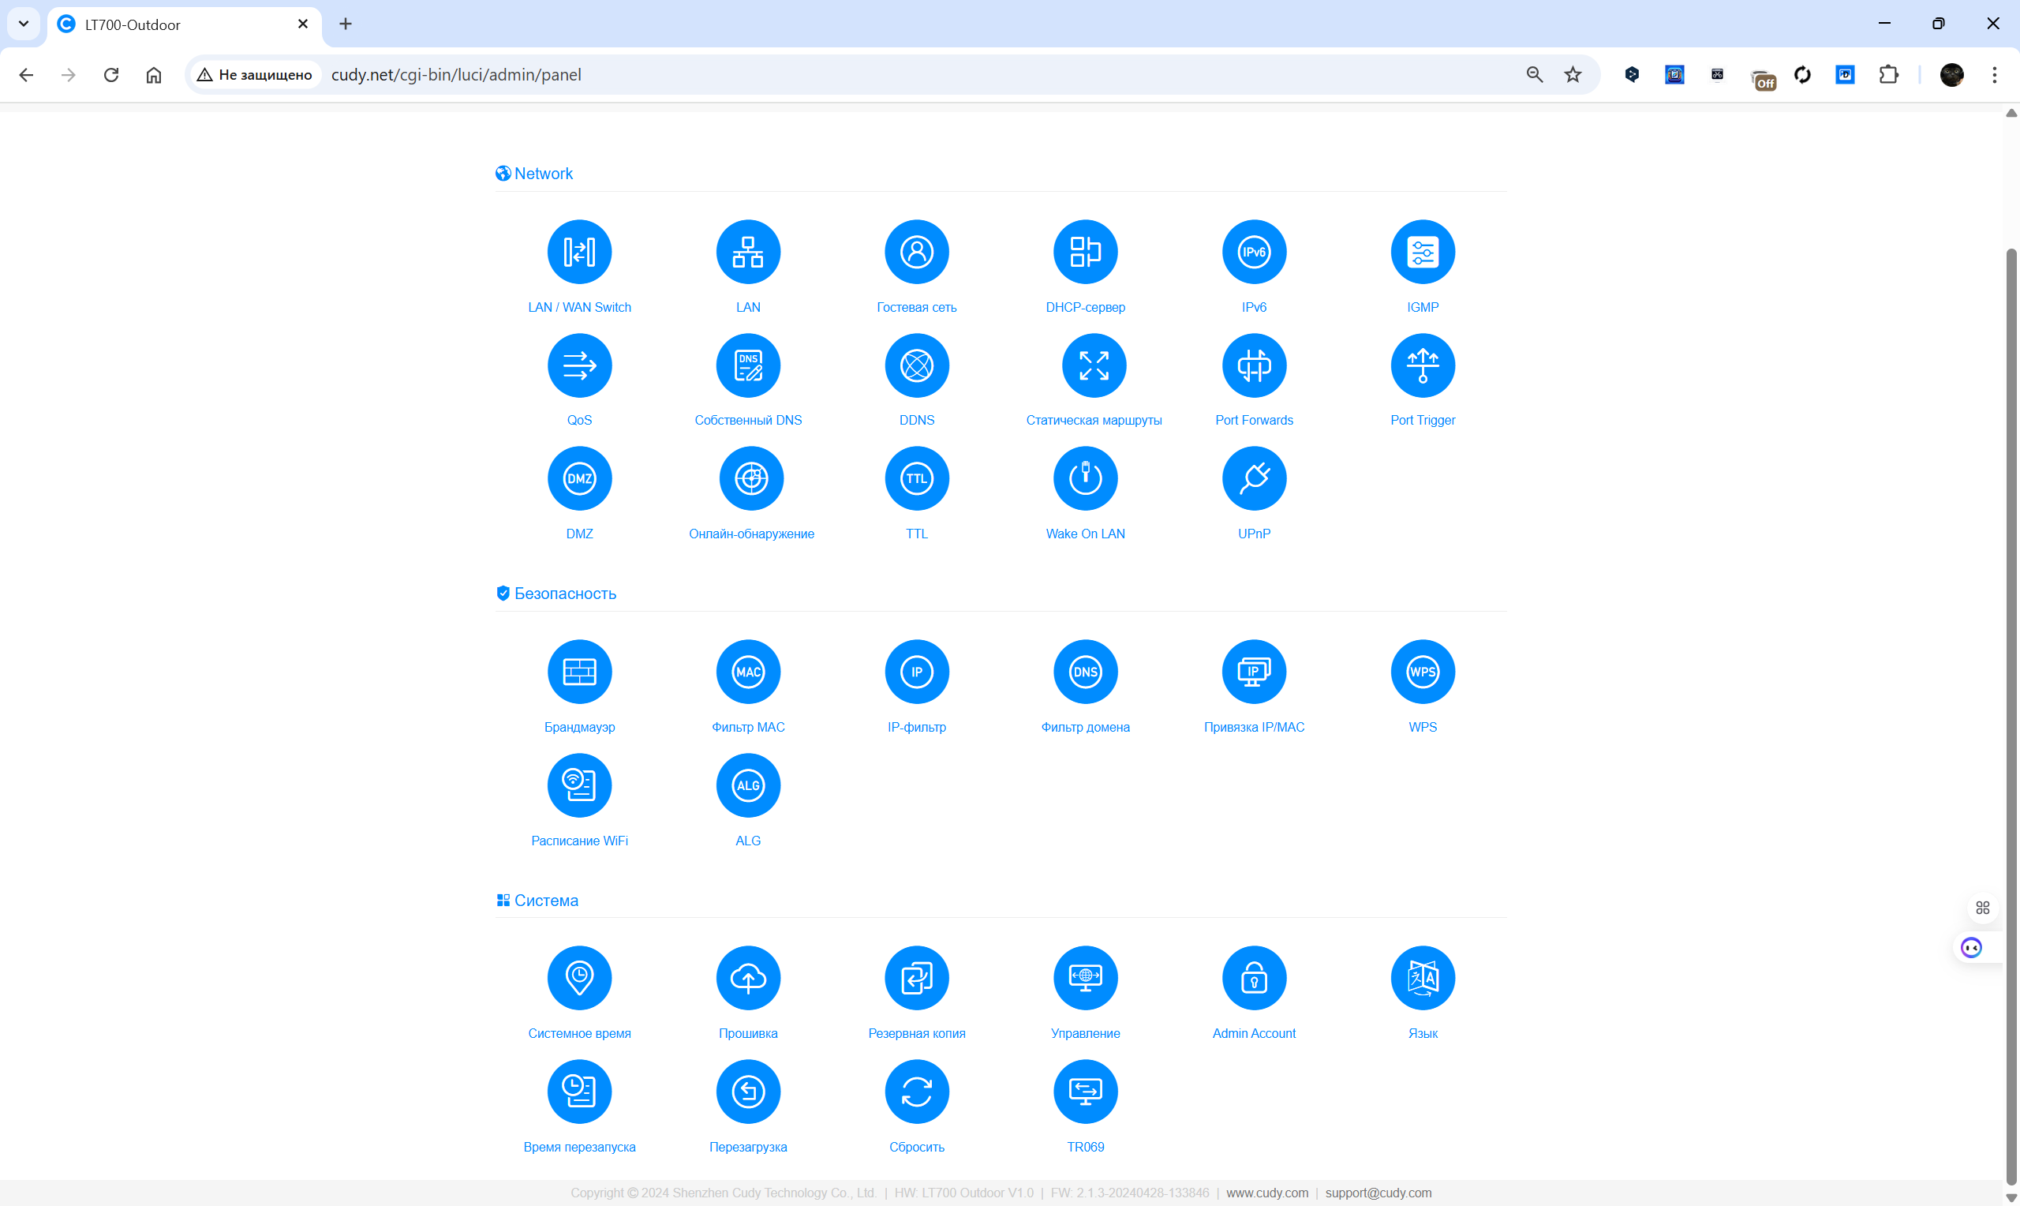The width and height of the screenshot is (2020, 1206).
Task: Open the Прошивка firmware upgrade icon
Action: coord(747,978)
